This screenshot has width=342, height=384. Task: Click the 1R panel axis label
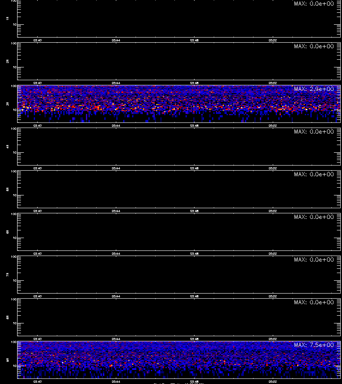[x=8, y=18]
